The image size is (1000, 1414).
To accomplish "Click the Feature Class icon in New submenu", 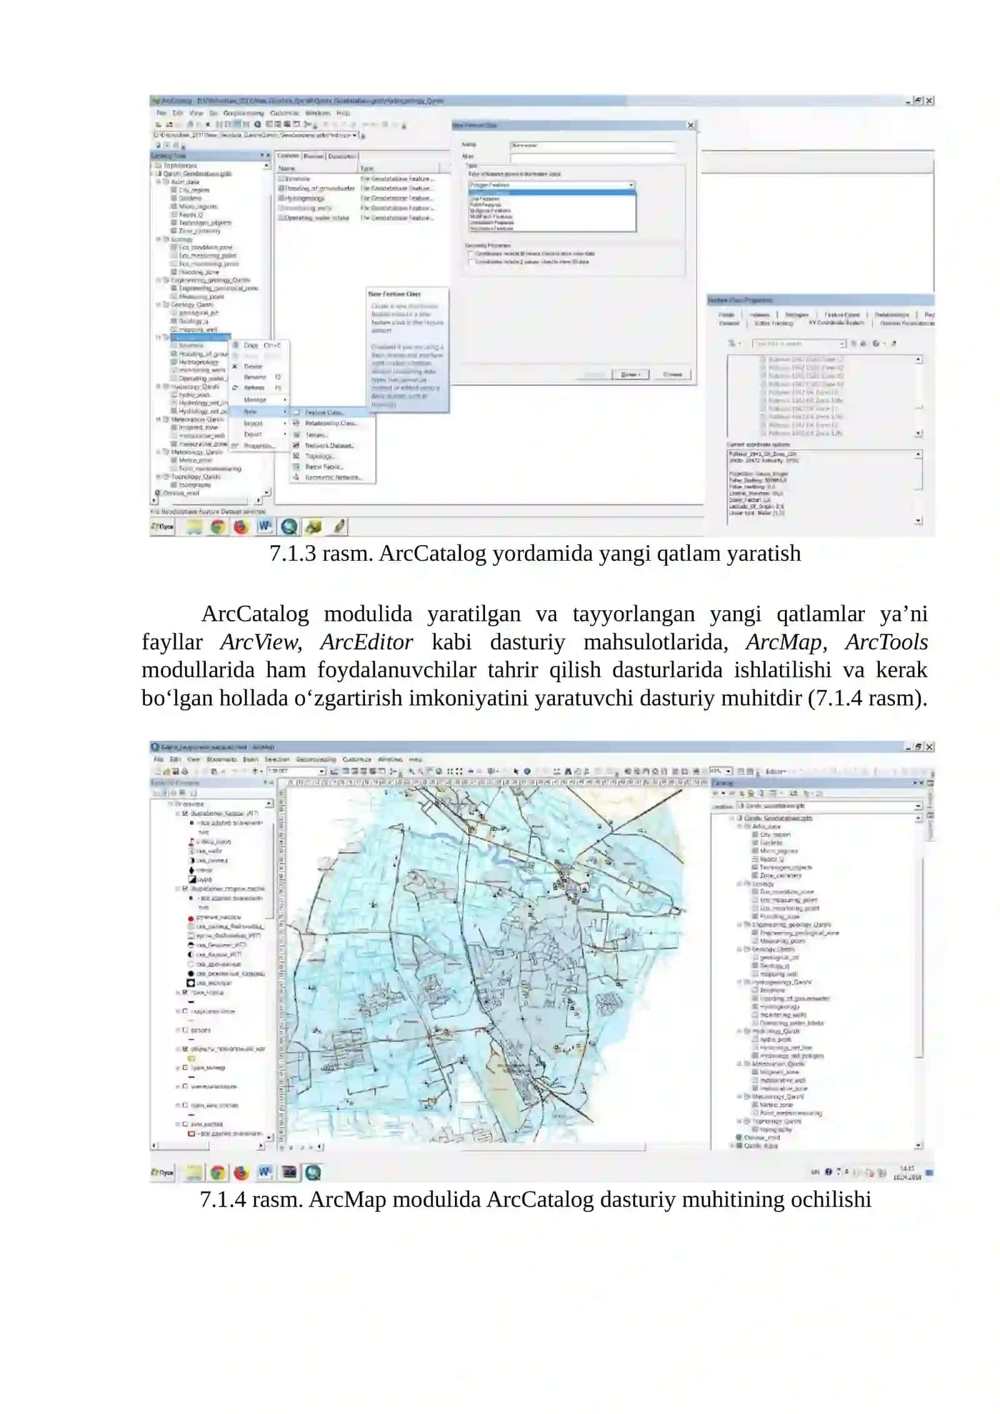I will click(297, 413).
